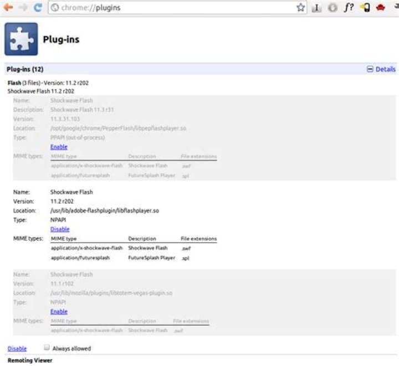Image resolution: width=399 pixels, height=366 pixels.
Task: Click the /usr/lib/adobe-flashplugin/libflashplayer.so location text
Action: [x=105, y=211]
